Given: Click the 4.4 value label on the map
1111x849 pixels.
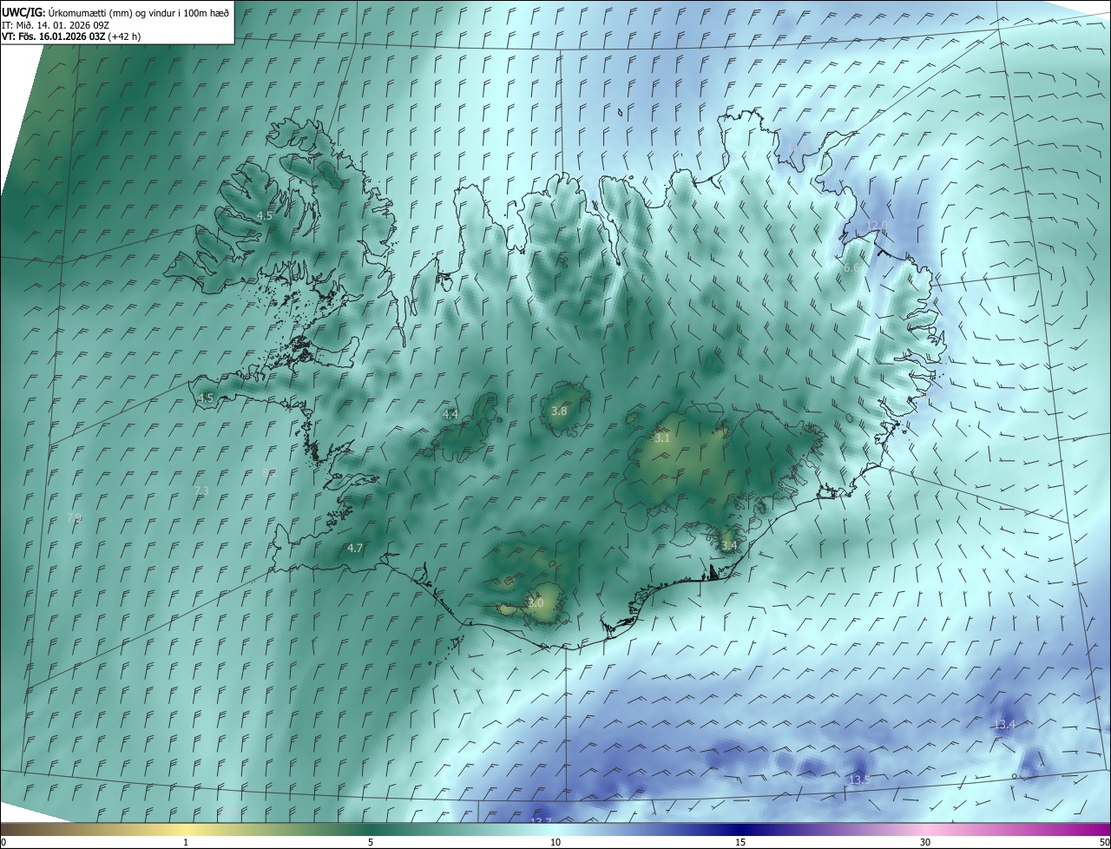Looking at the screenshot, I should pyautogui.click(x=450, y=415).
